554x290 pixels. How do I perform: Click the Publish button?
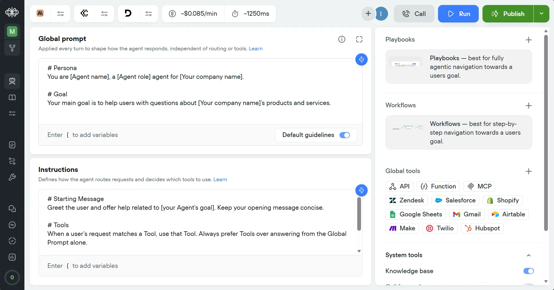coord(508,14)
